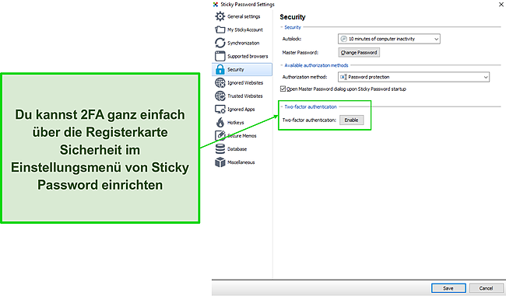Click the clock icon inside Autolock field
The image size is (506, 296).
click(343, 39)
